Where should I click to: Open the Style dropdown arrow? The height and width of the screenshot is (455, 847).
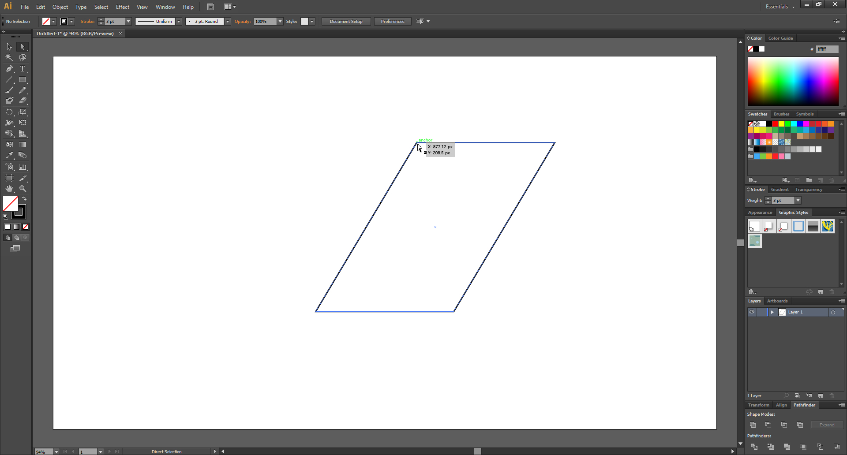(312, 22)
